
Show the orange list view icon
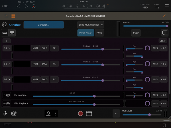click(x=13, y=16)
